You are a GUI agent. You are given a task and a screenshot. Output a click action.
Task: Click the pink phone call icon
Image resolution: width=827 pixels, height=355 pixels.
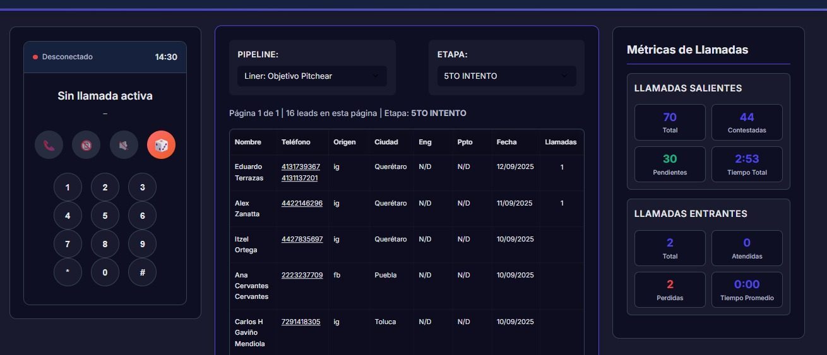[49, 145]
